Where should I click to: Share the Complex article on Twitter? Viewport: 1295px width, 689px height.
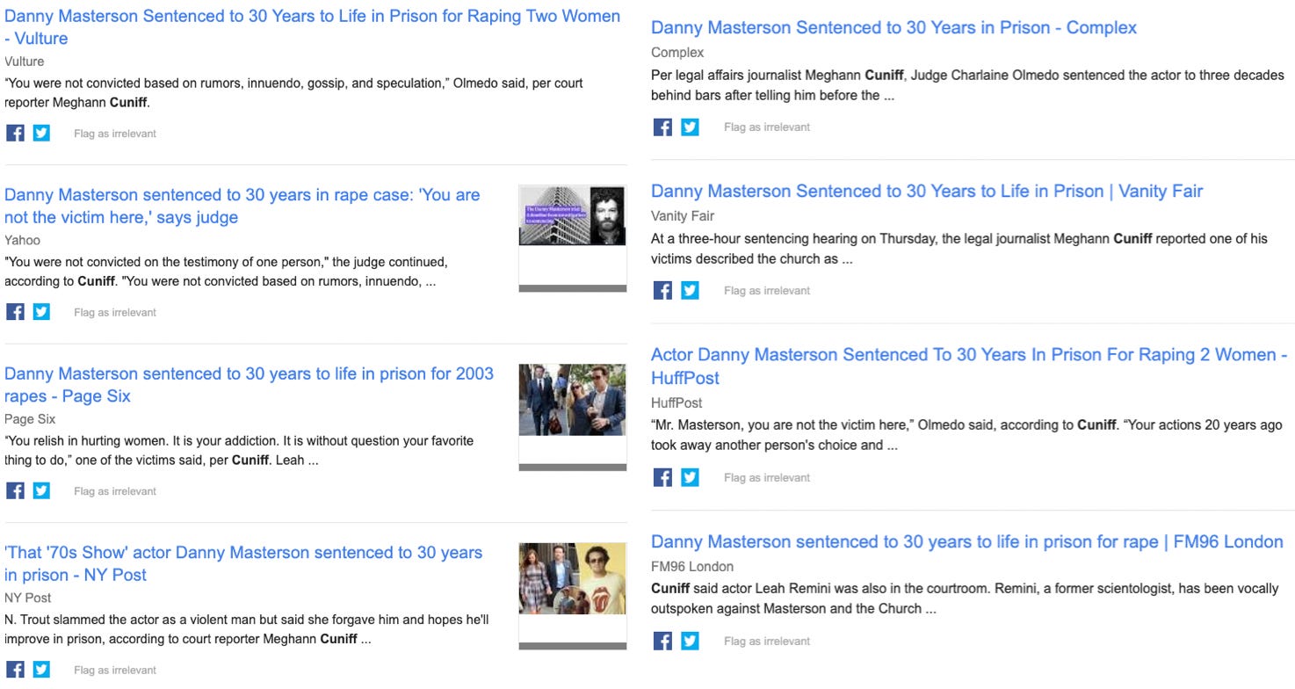pos(690,127)
